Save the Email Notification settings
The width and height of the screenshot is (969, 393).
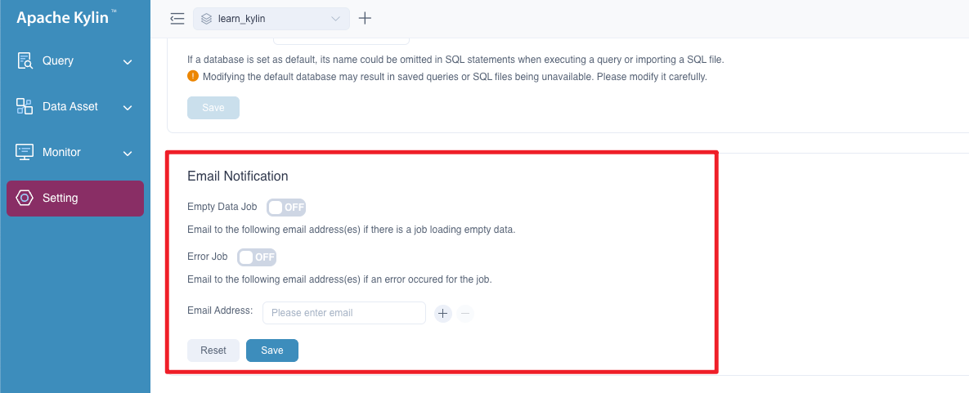coord(271,351)
